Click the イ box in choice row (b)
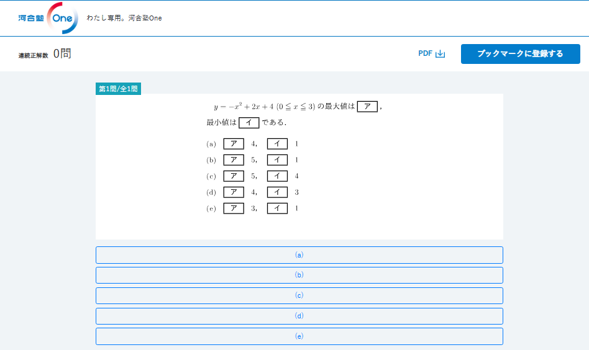Screen dimensions: 589x350 click(x=277, y=160)
